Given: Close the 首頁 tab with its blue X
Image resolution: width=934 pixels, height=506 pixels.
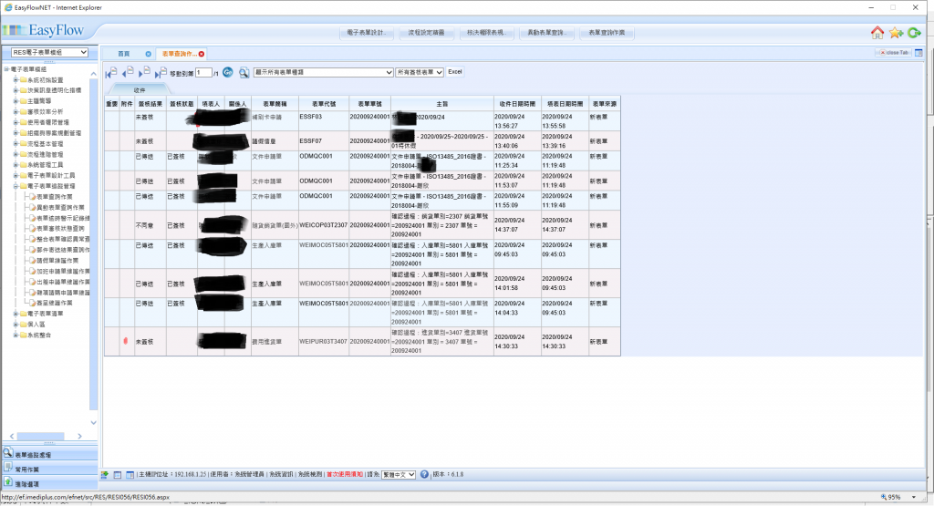Looking at the screenshot, I should 149,54.
